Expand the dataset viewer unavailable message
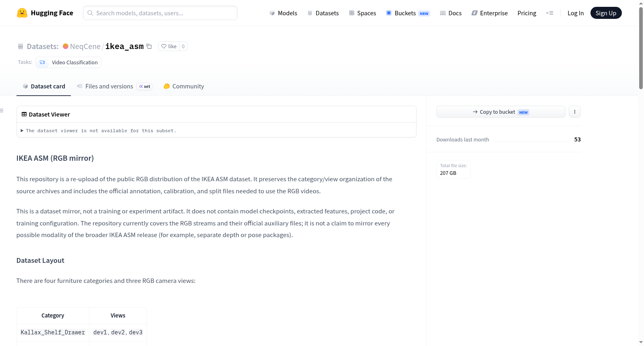 point(99,131)
